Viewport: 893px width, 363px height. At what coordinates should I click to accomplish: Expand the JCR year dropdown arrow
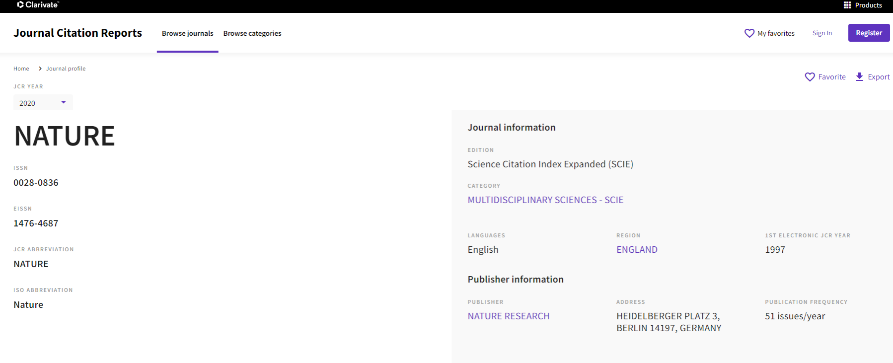point(64,102)
